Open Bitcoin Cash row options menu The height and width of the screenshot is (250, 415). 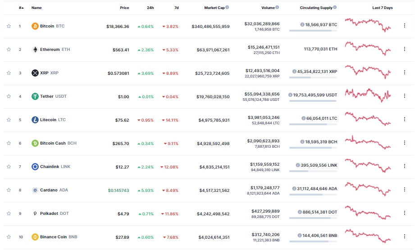[x=405, y=143]
